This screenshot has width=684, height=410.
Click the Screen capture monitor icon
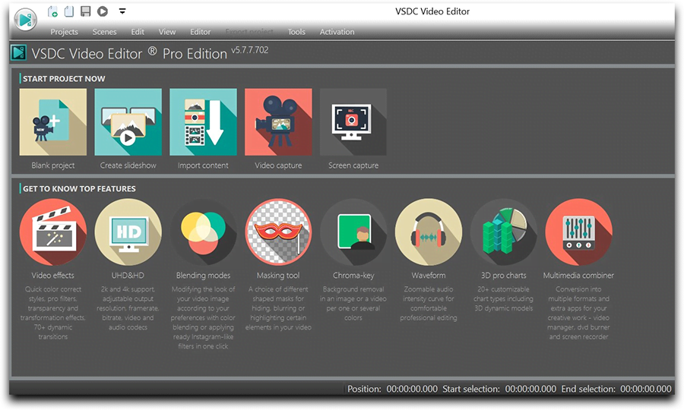pos(353,122)
